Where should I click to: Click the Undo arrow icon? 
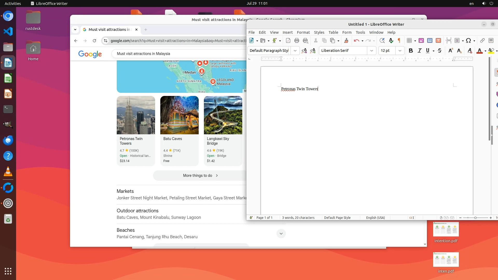[356, 40]
